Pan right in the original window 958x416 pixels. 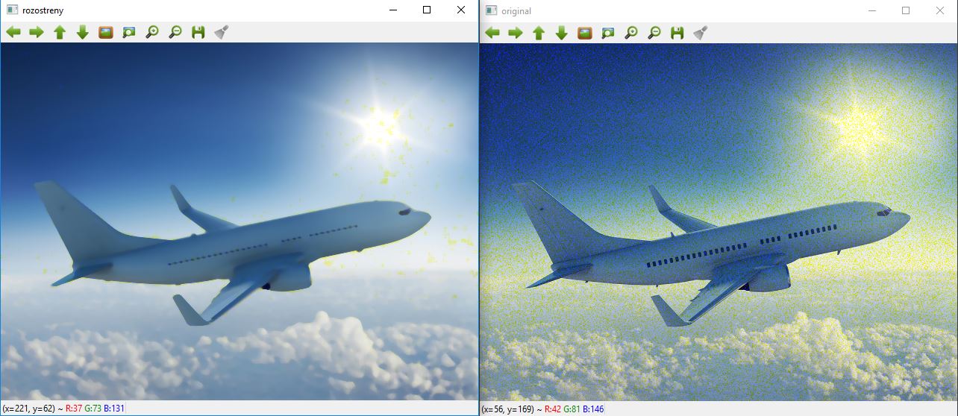click(x=516, y=32)
